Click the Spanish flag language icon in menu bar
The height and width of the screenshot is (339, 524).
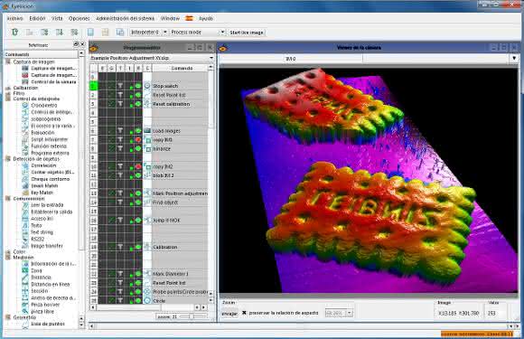pos(189,18)
